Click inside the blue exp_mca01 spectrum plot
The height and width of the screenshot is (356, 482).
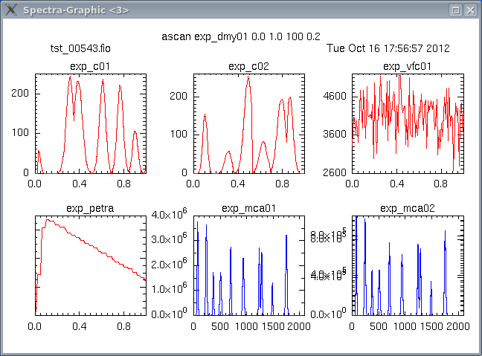click(249, 265)
